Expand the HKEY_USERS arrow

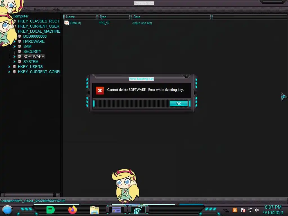9,67
